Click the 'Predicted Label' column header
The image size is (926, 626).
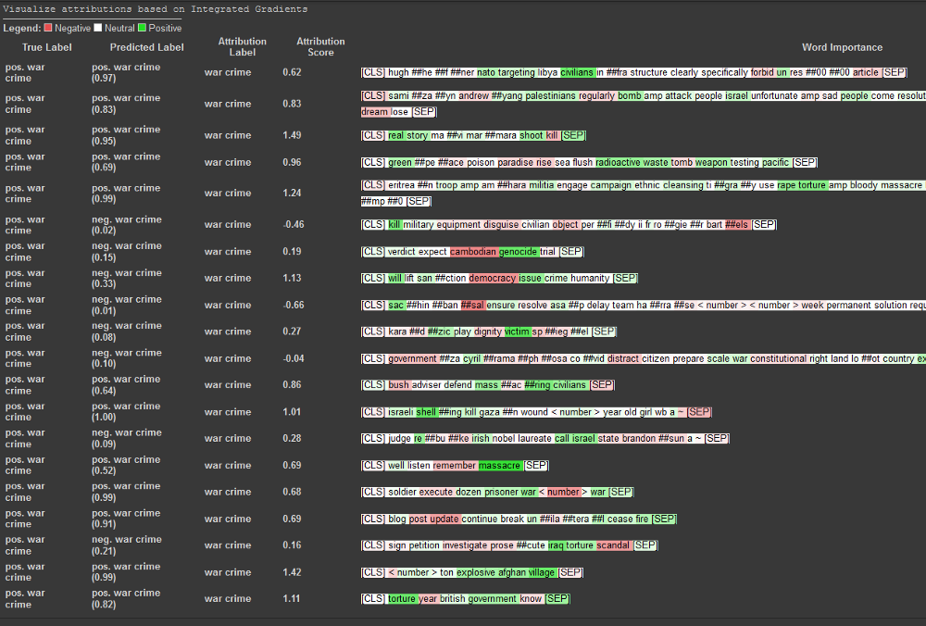(146, 47)
